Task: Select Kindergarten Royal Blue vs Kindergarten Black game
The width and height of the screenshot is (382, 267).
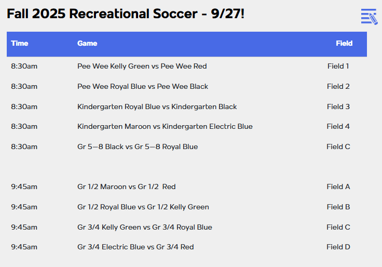Action: [157, 107]
